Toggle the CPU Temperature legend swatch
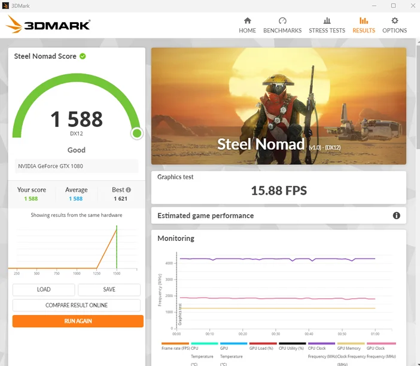 pyautogui.click(x=205, y=343)
